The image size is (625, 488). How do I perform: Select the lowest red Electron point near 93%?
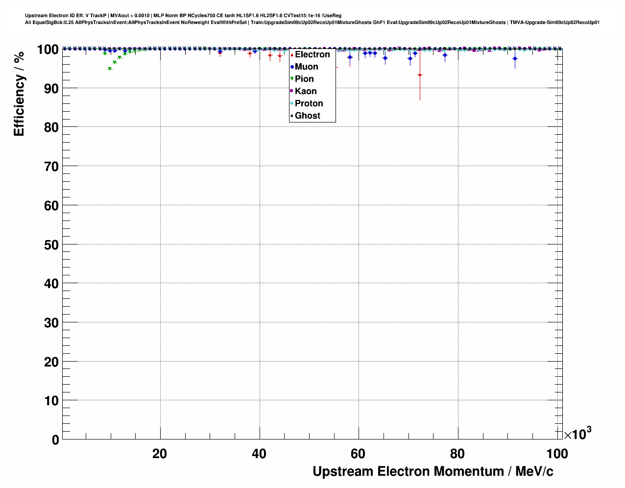[420, 75]
